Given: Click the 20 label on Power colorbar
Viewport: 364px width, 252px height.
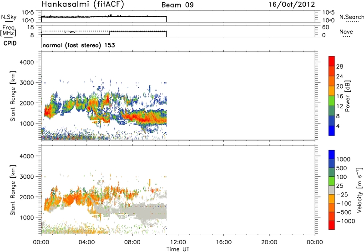Looking at the screenshot, I should 339,86.
